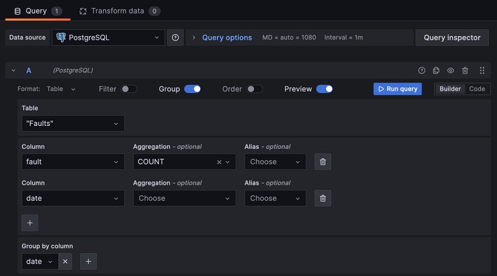Open the "Faults" table dropdown
This screenshot has height=276, width=497.
(x=73, y=123)
